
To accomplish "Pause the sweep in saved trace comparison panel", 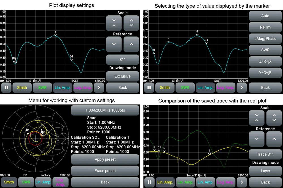I will [x=149, y=182].
